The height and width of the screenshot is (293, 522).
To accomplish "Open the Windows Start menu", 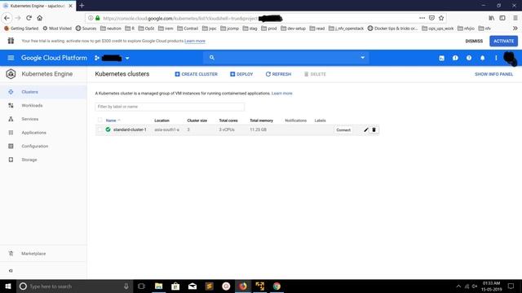I will click(x=8, y=286).
